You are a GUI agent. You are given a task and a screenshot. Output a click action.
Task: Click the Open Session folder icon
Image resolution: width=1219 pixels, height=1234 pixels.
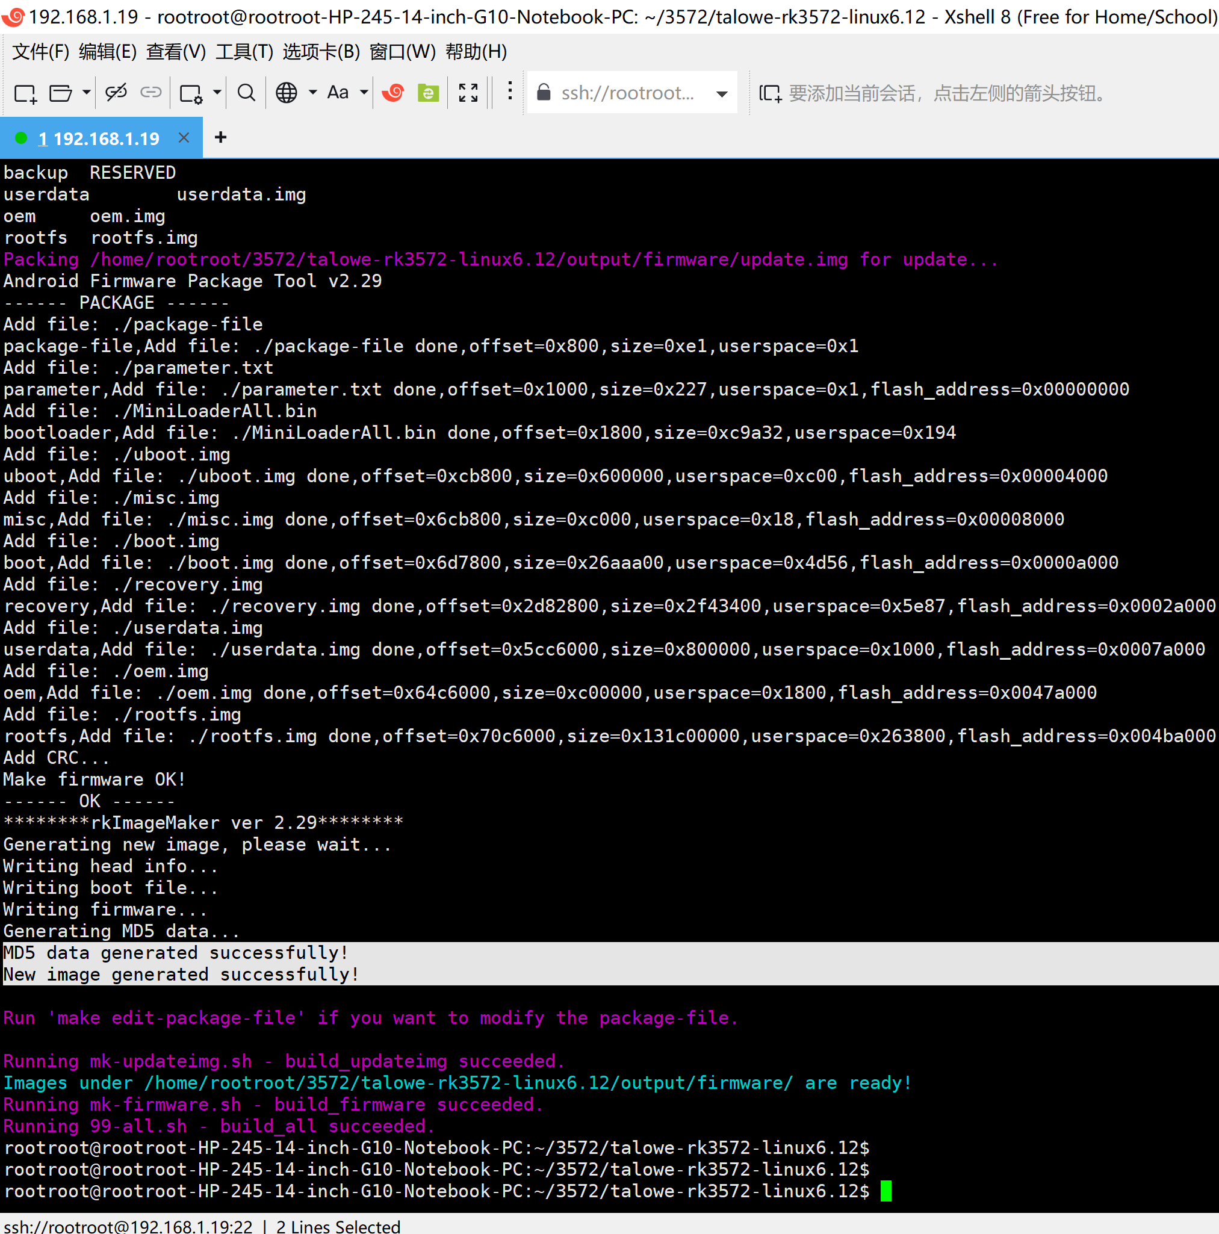tap(60, 93)
